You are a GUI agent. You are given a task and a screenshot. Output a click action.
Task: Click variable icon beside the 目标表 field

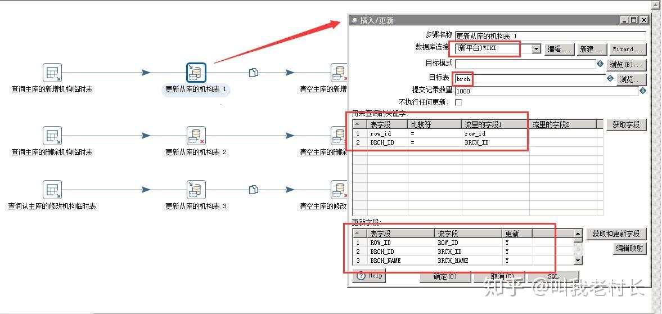pos(610,78)
